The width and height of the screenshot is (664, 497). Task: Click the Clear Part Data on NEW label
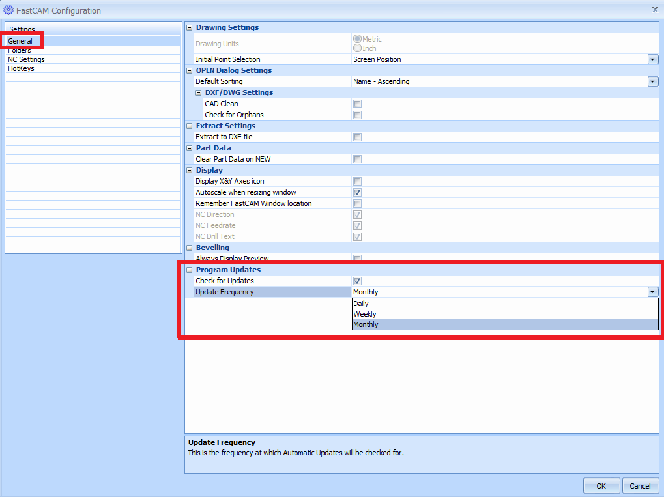(x=233, y=159)
